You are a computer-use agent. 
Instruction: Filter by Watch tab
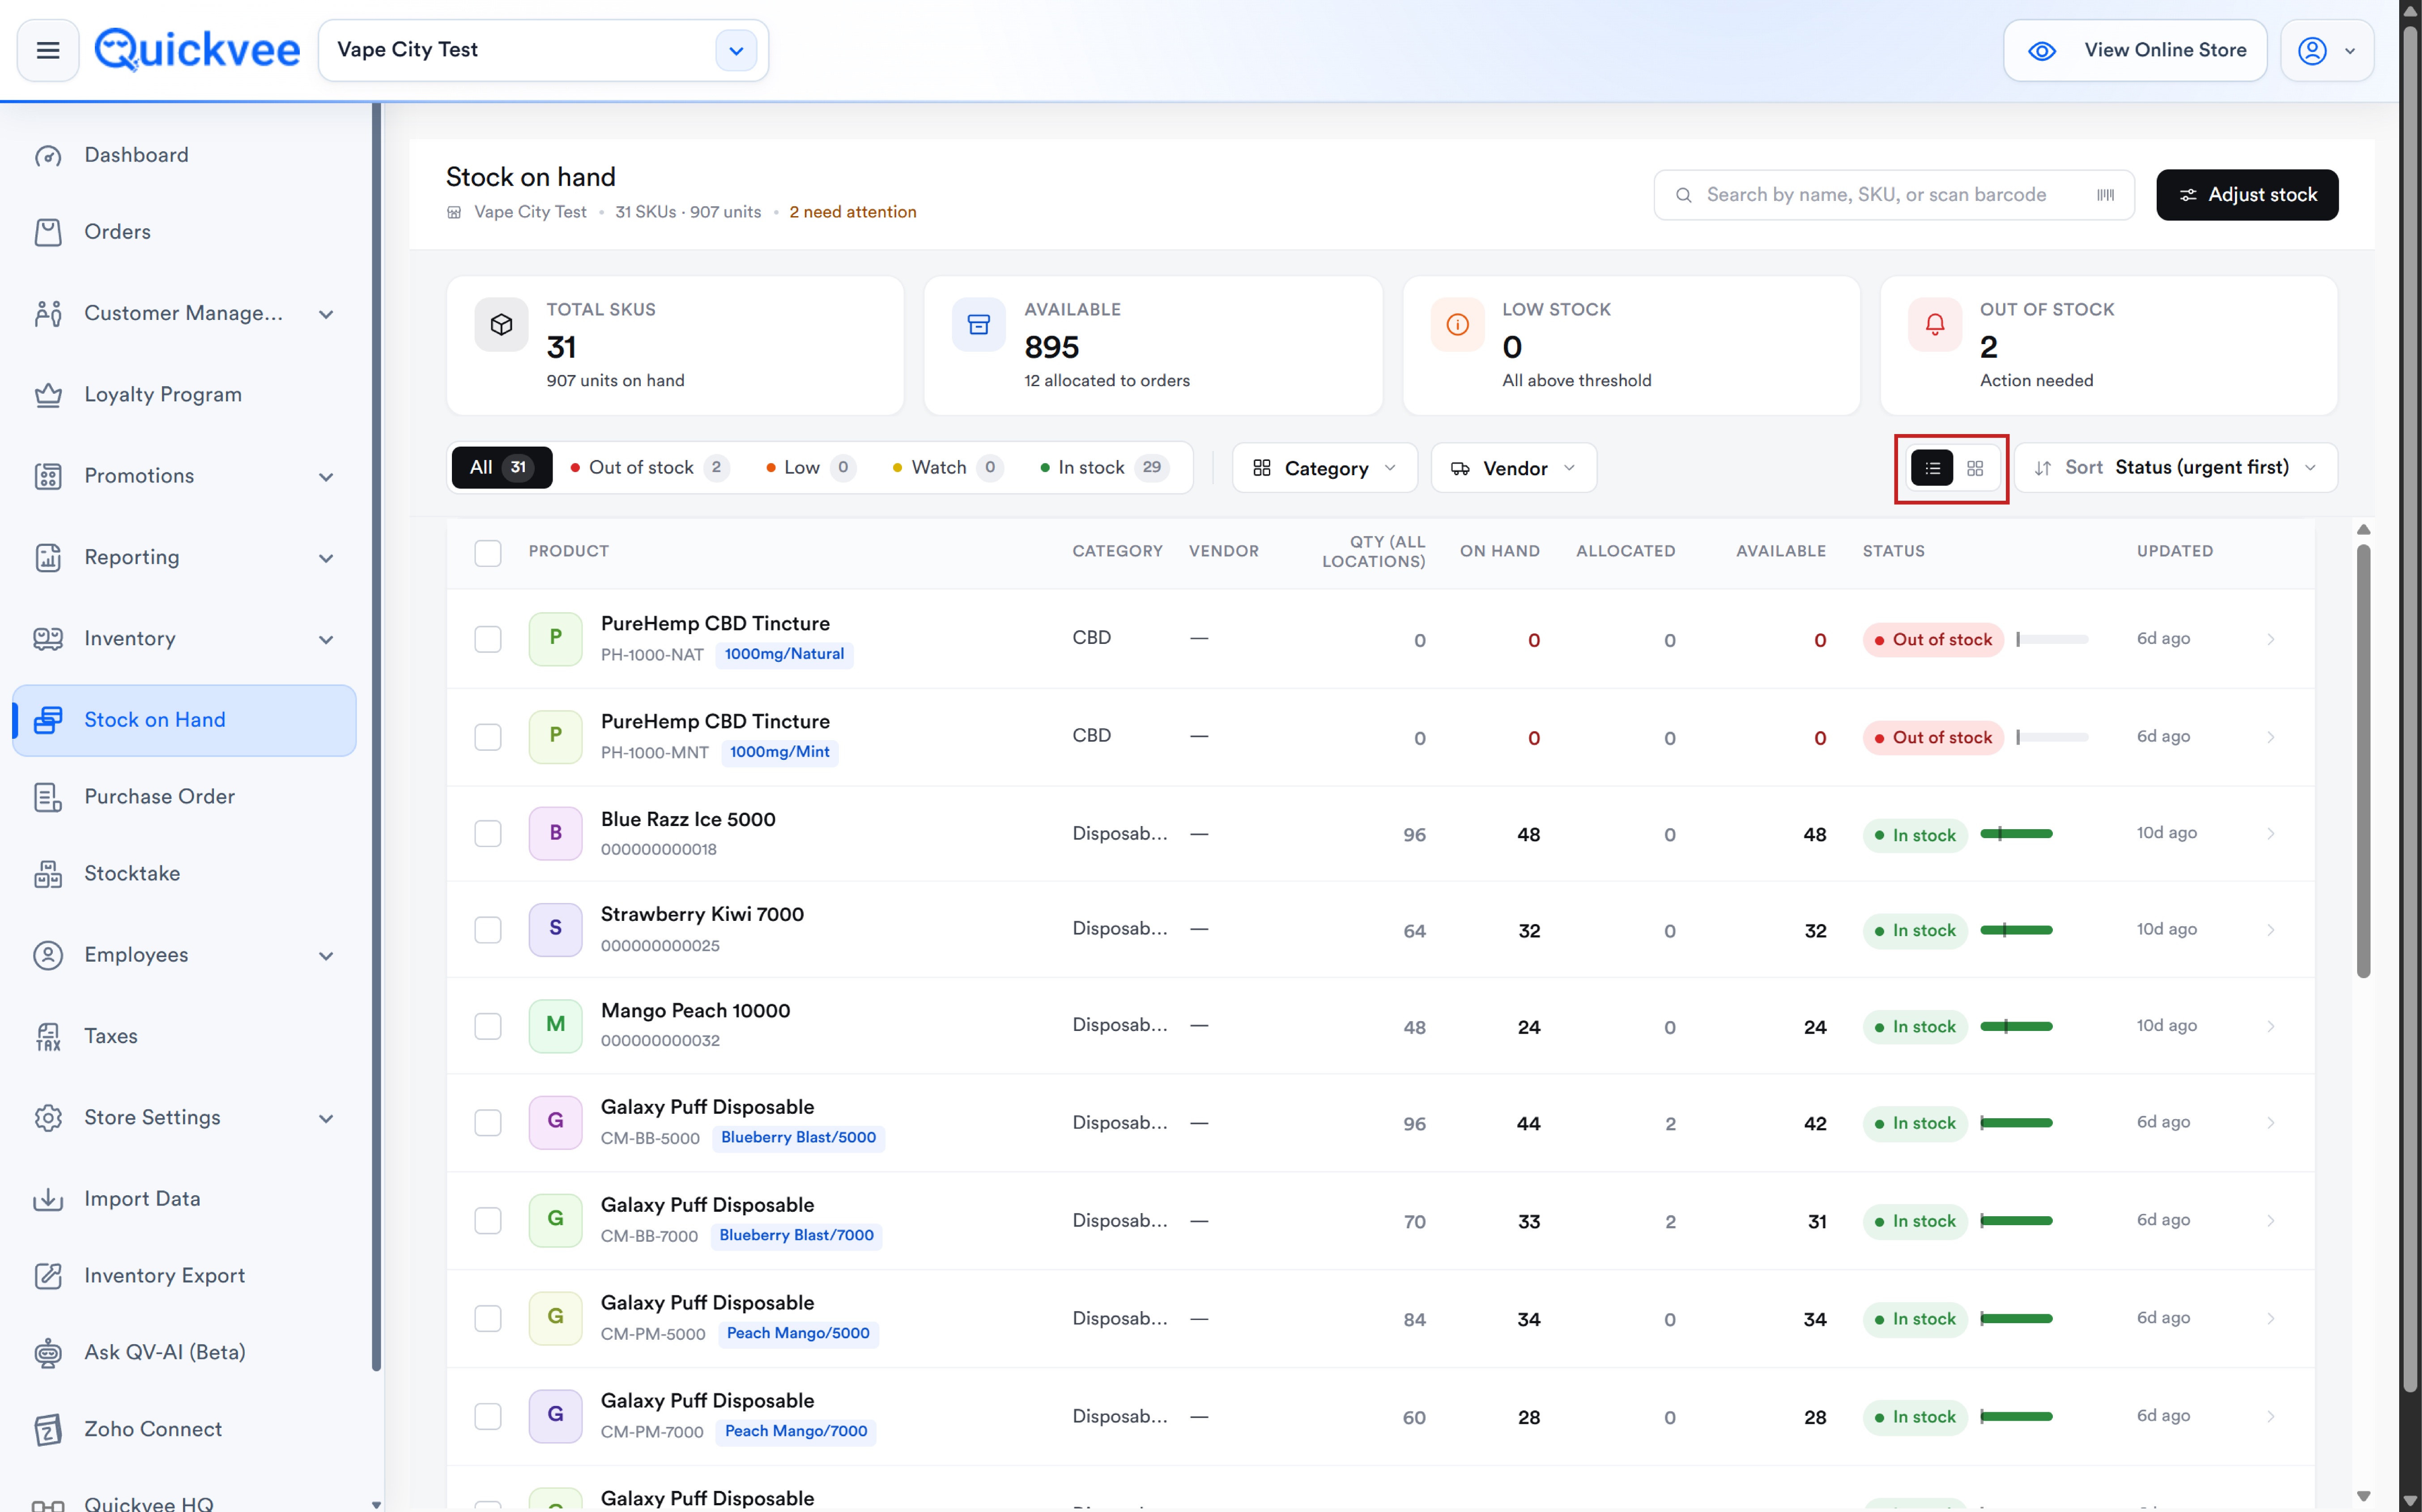coord(948,468)
